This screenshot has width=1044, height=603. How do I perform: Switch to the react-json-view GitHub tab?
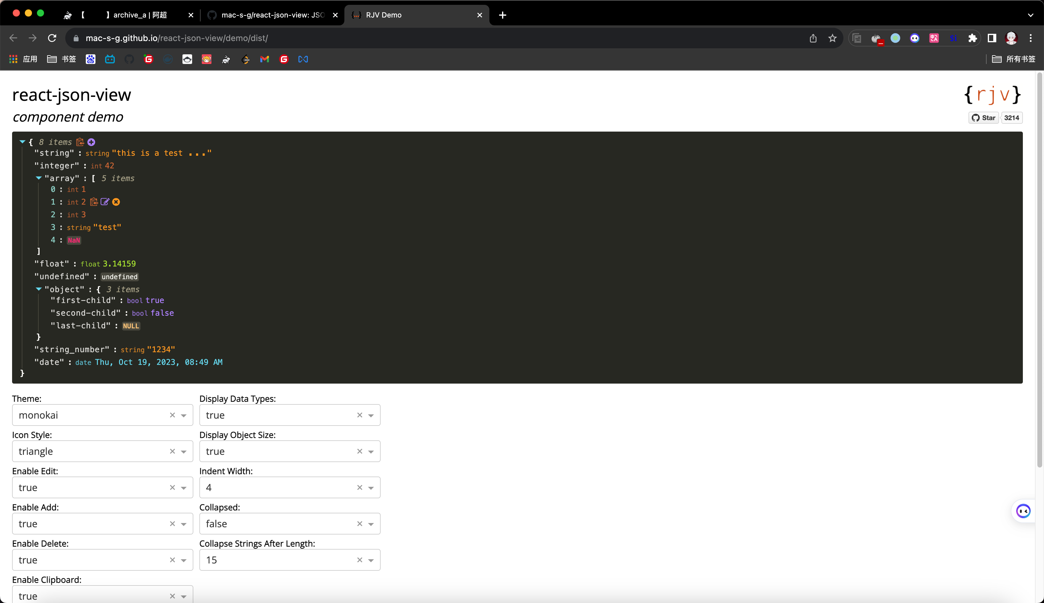click(x=272, y=15)
